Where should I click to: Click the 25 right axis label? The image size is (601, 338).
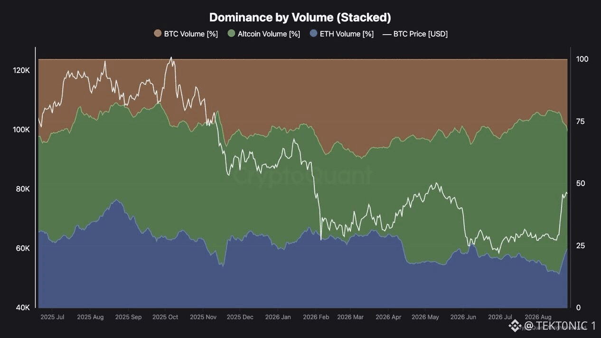[580, 246]
